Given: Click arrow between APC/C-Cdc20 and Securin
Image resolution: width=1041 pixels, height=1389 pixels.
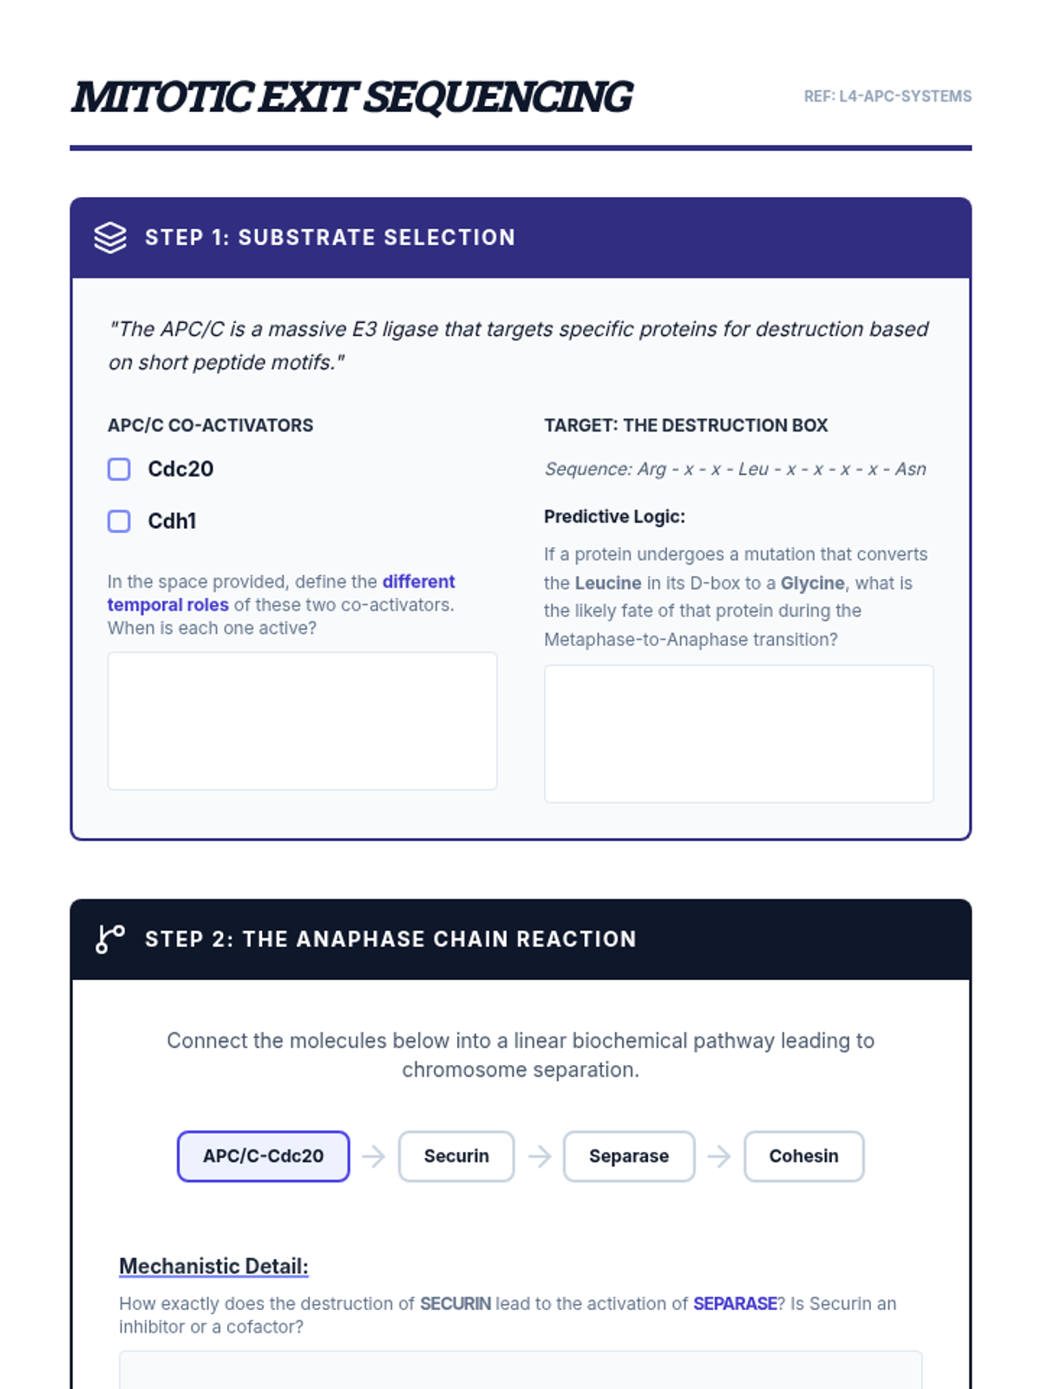Looking at the screenshot, I should tap(374, 1156).
